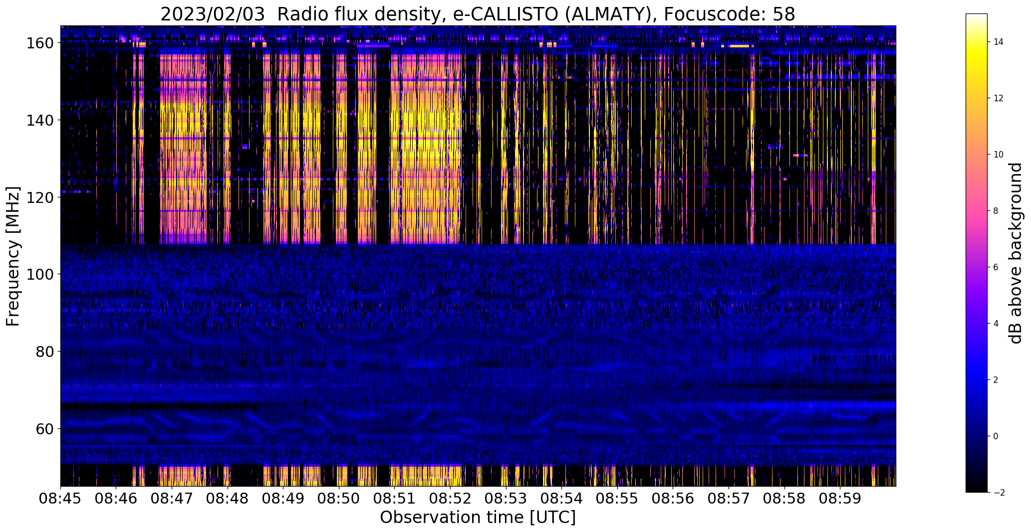
Task: Click the 08:59 time tick label
Action: pos(840,499)
